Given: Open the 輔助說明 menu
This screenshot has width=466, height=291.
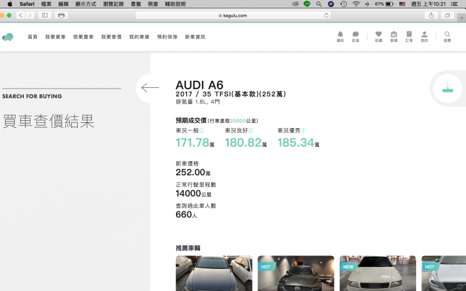Looking at the screenshot, I should pos(175,4).
